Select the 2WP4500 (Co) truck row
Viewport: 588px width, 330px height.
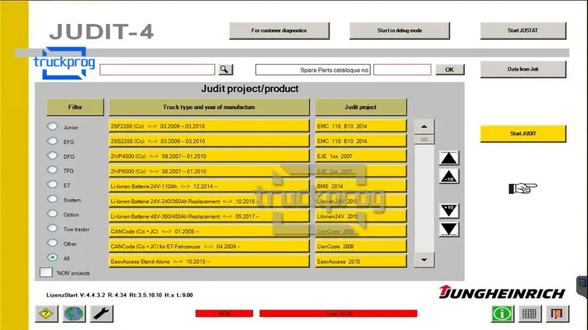pyautogui.click(x=209, y=156)
